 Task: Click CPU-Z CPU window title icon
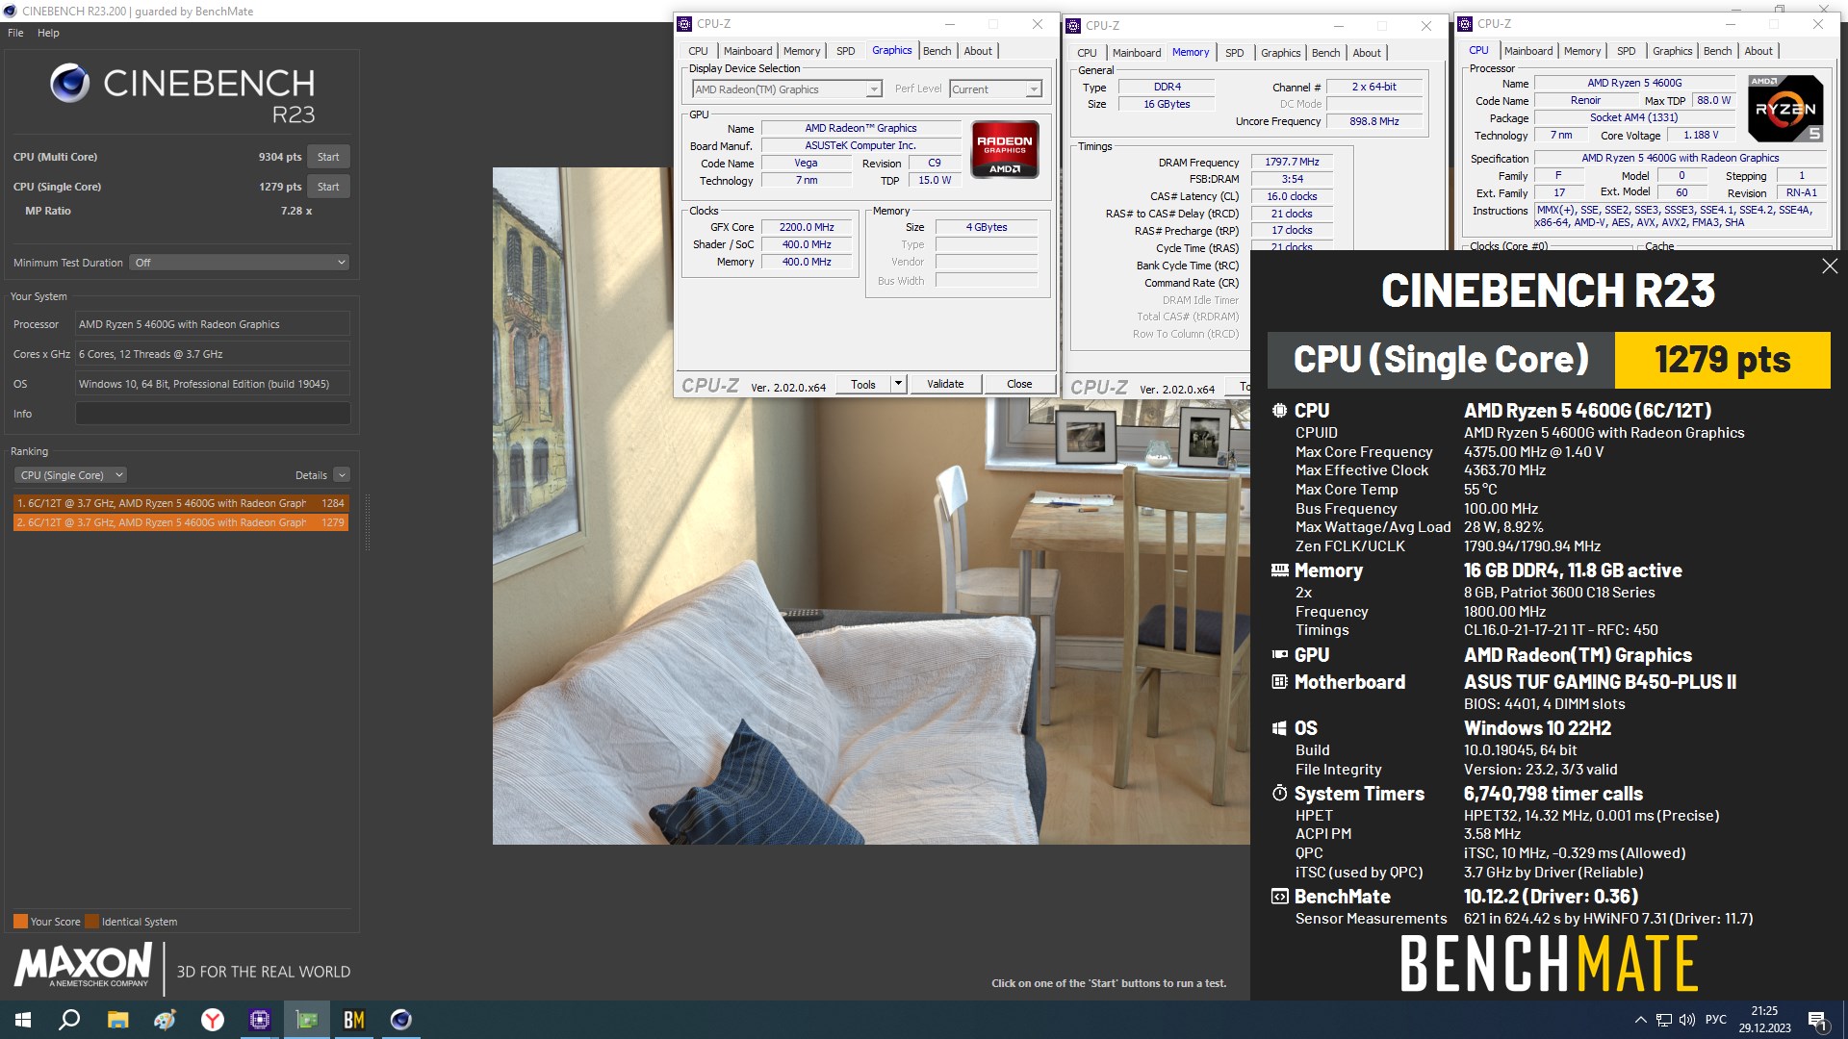1465,24
